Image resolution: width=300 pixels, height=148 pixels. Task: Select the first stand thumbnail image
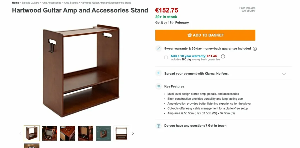click(x=31, y=133)
